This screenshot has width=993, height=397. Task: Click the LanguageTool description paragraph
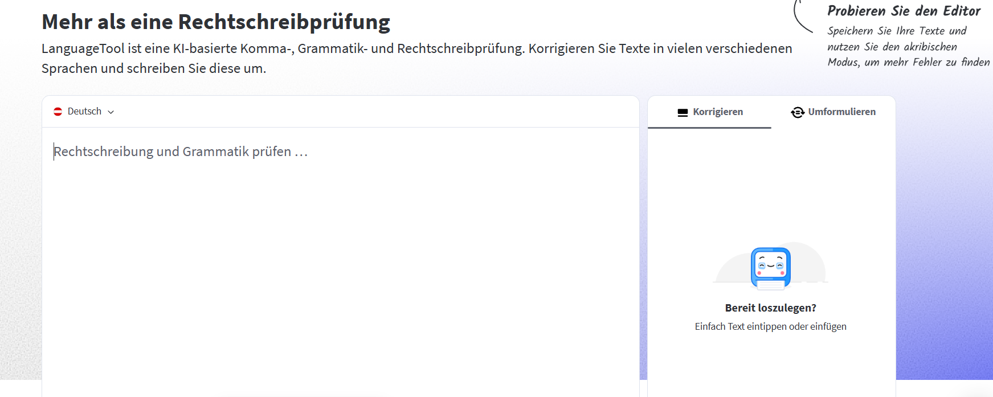416,58
